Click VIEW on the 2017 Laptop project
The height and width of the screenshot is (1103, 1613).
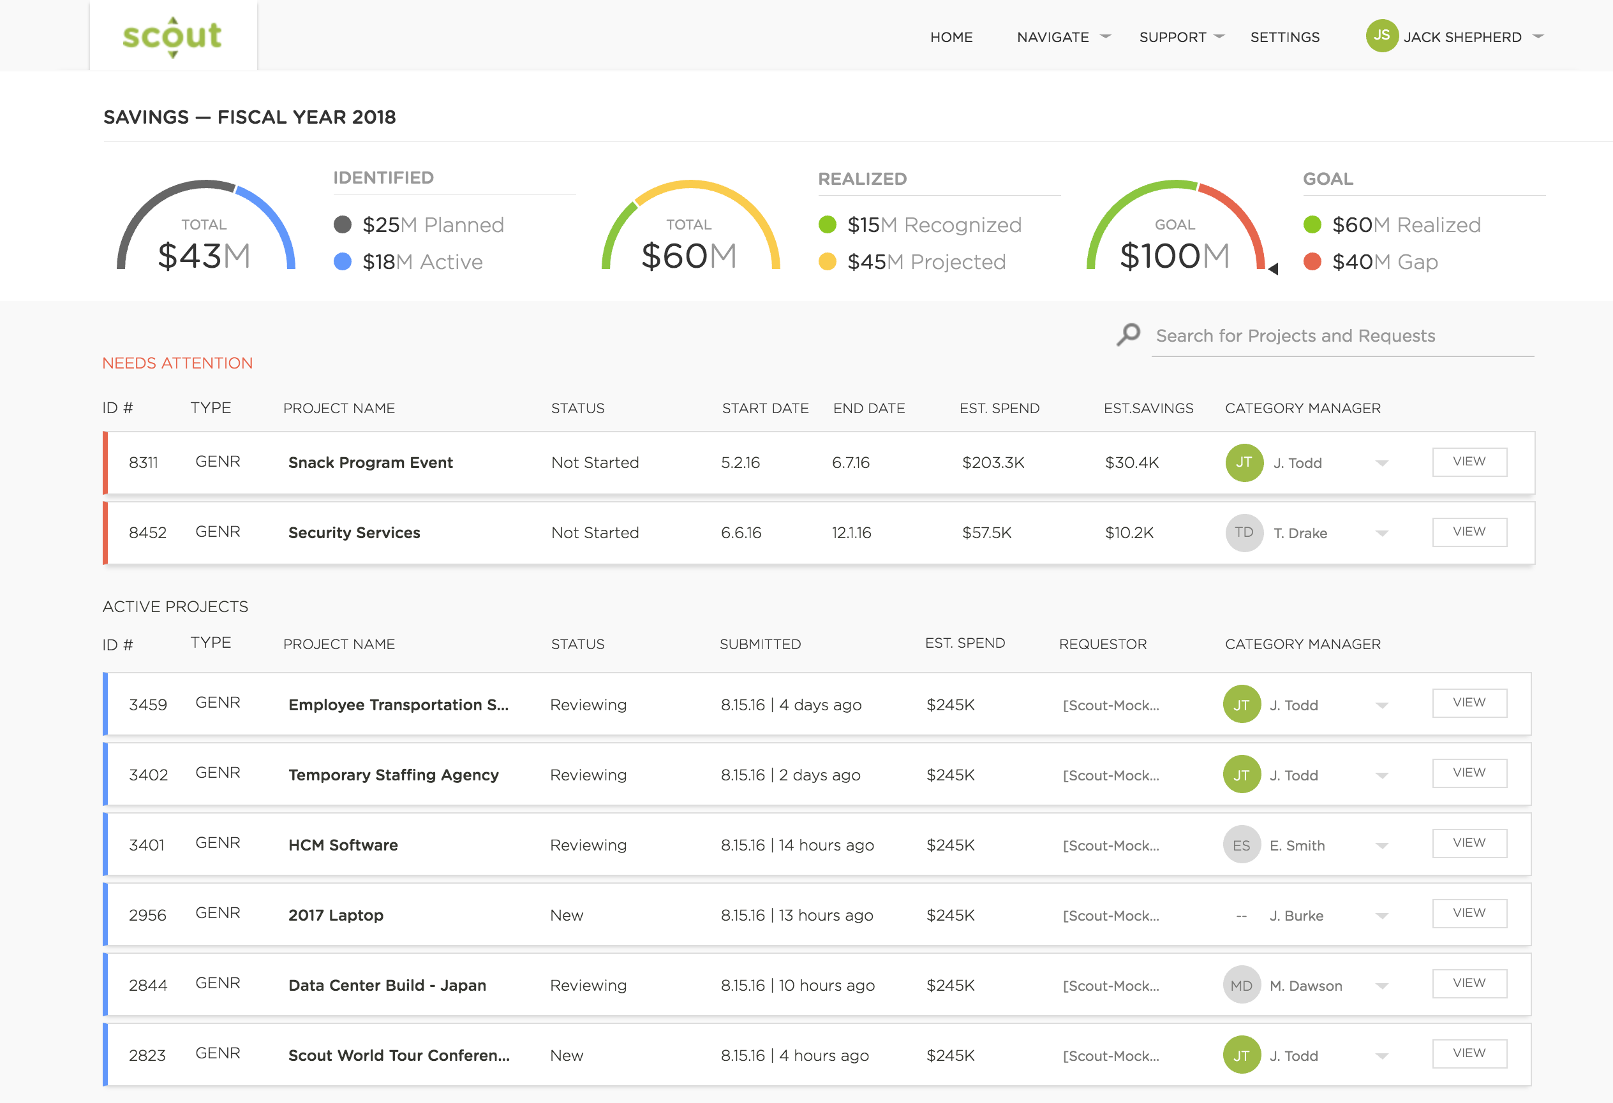point(1469,914)
